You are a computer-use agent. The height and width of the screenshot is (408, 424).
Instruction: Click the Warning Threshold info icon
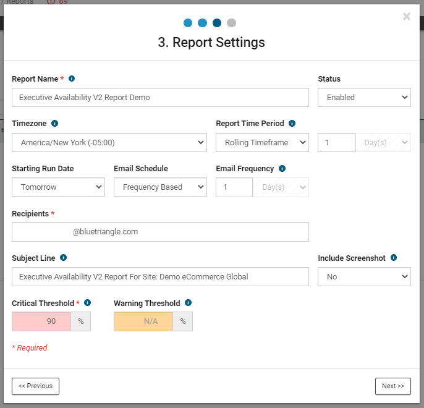(189, 303)
